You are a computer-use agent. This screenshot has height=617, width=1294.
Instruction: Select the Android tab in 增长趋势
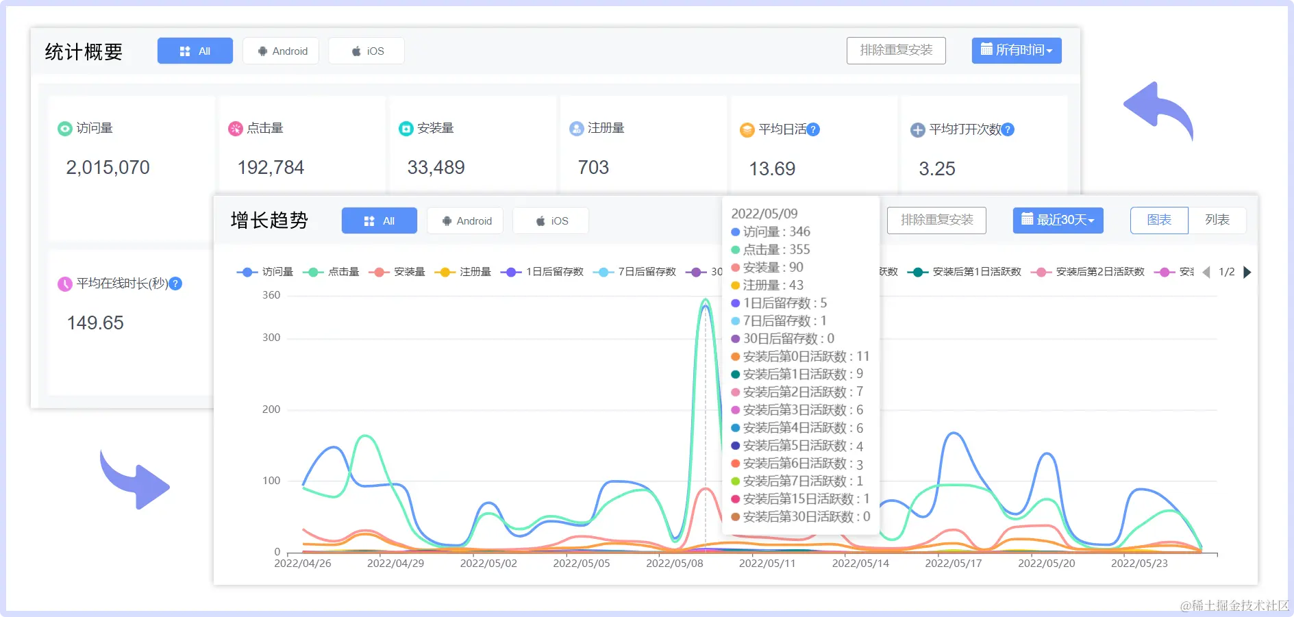(x=465, y=221)
